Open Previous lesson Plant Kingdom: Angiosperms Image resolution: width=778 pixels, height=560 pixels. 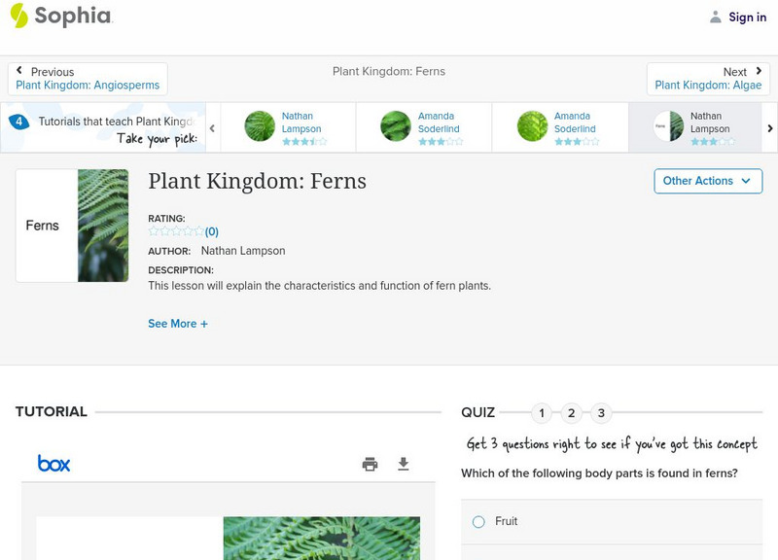(88, 79)
